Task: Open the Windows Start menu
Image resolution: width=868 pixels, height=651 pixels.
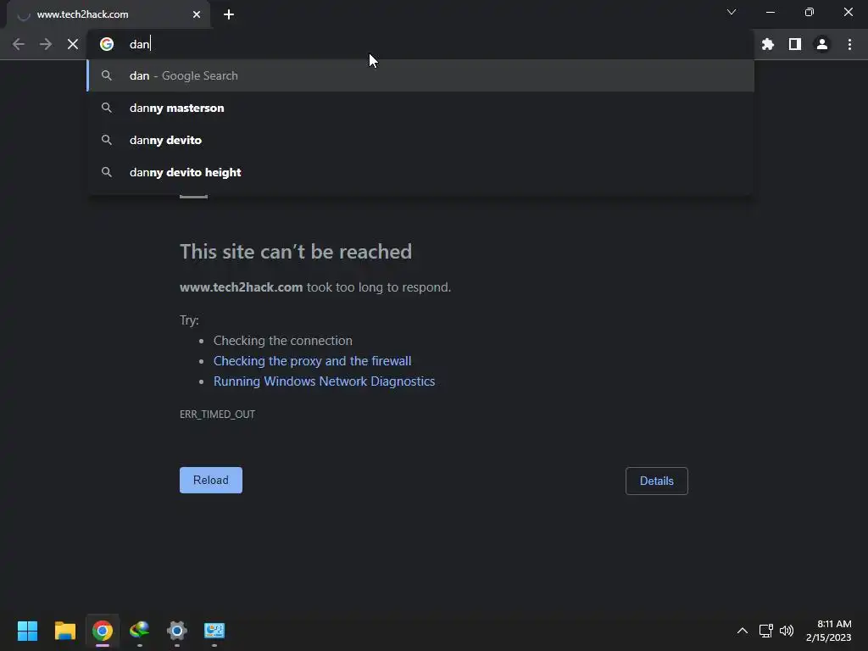Action: [28, 631]
